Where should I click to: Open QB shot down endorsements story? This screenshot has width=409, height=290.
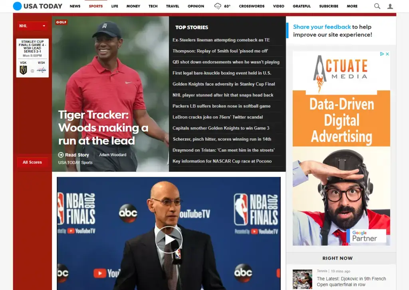coord(226,62)
